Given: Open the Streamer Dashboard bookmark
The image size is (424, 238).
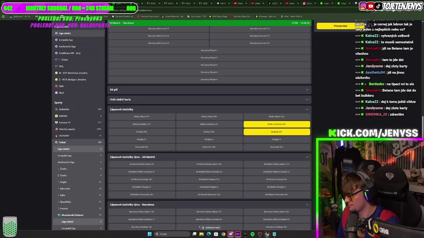Looking at the screenshot, I should [147, 17].
